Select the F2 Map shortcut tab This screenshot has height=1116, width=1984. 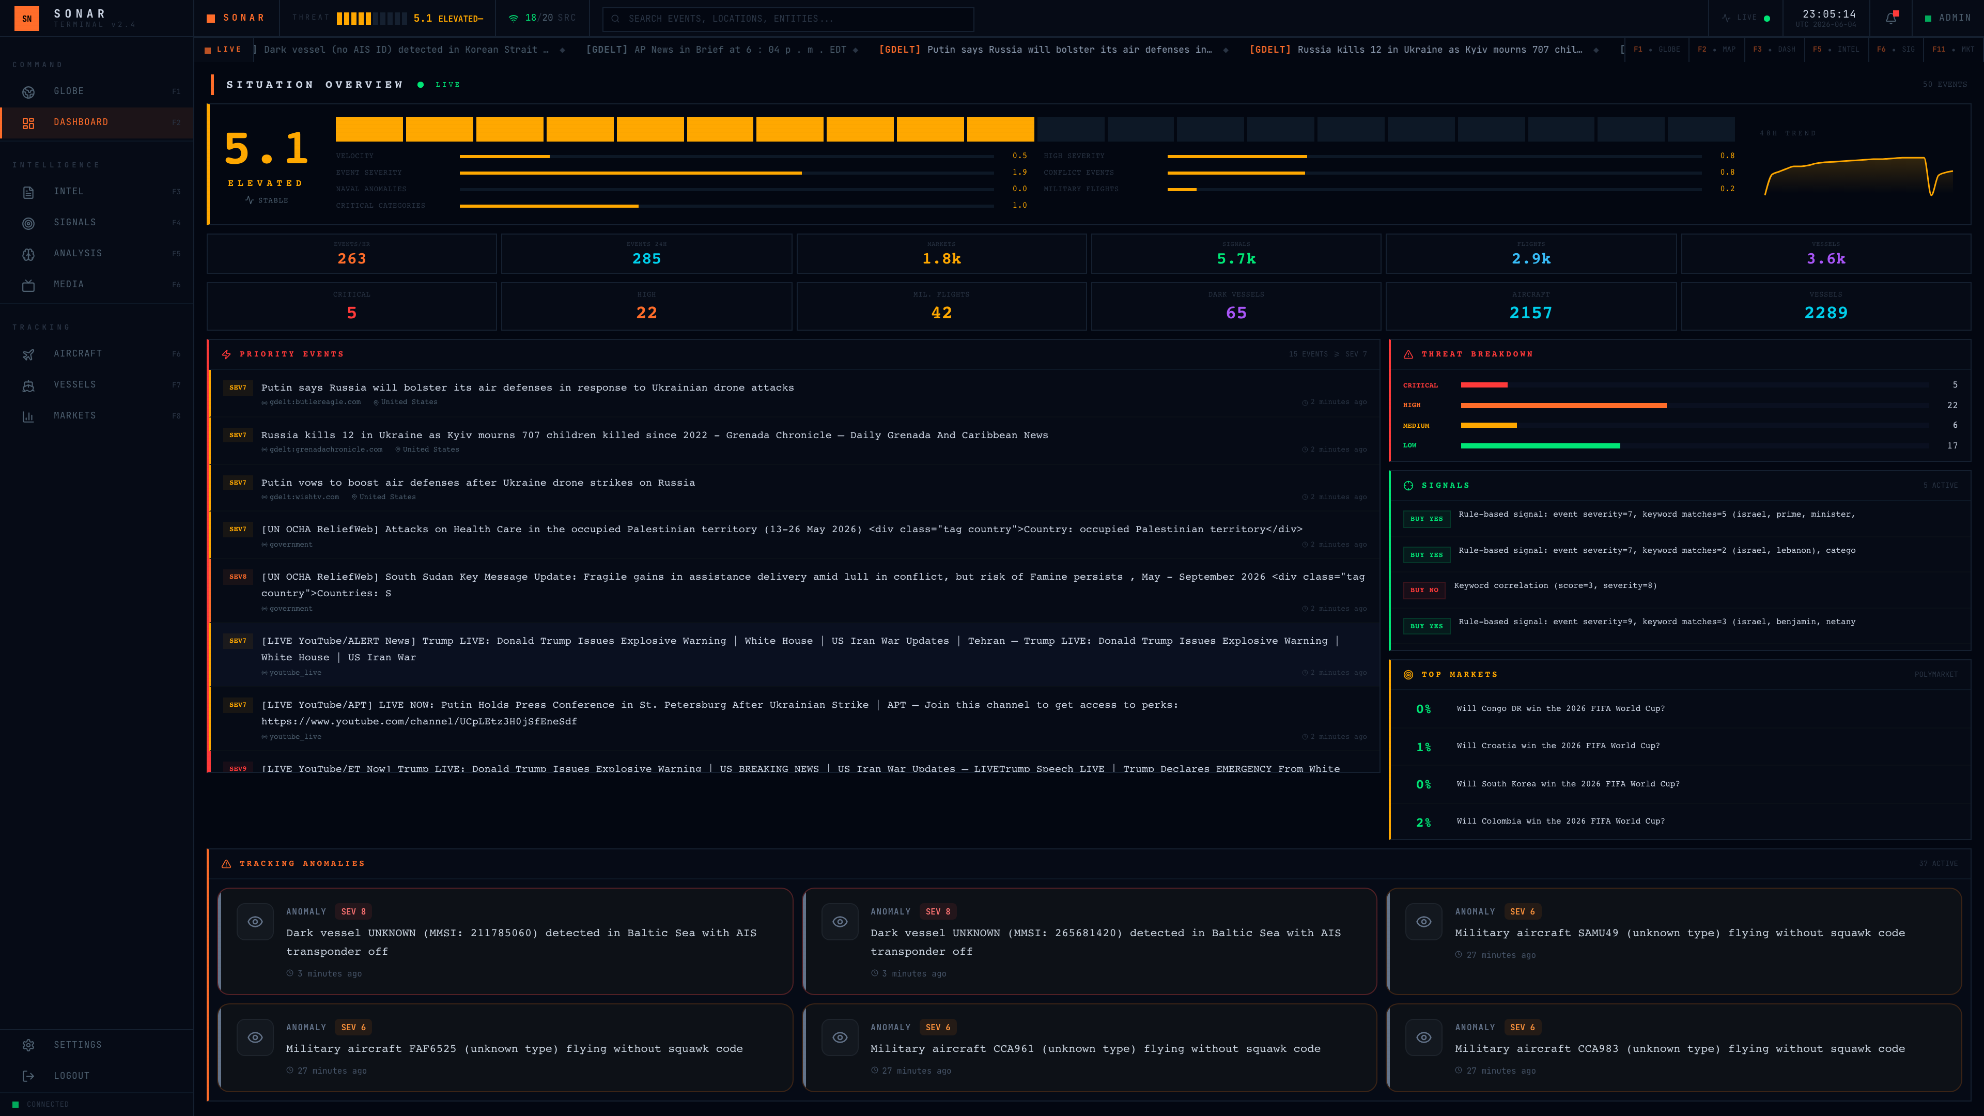pyautogui.click(x=1717, y=49)
